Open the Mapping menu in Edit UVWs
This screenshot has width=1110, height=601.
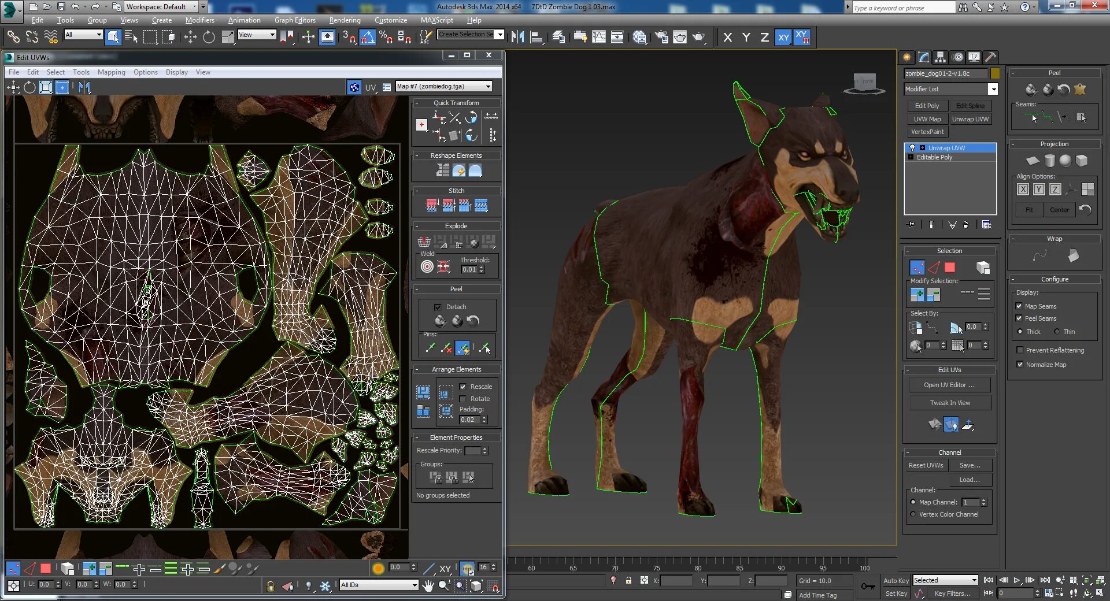point(111,72)
